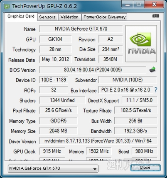The image size is (167, 178).
Task: Click the GPU Clock field 915 MHz
Action: click(x=52, y=151)
